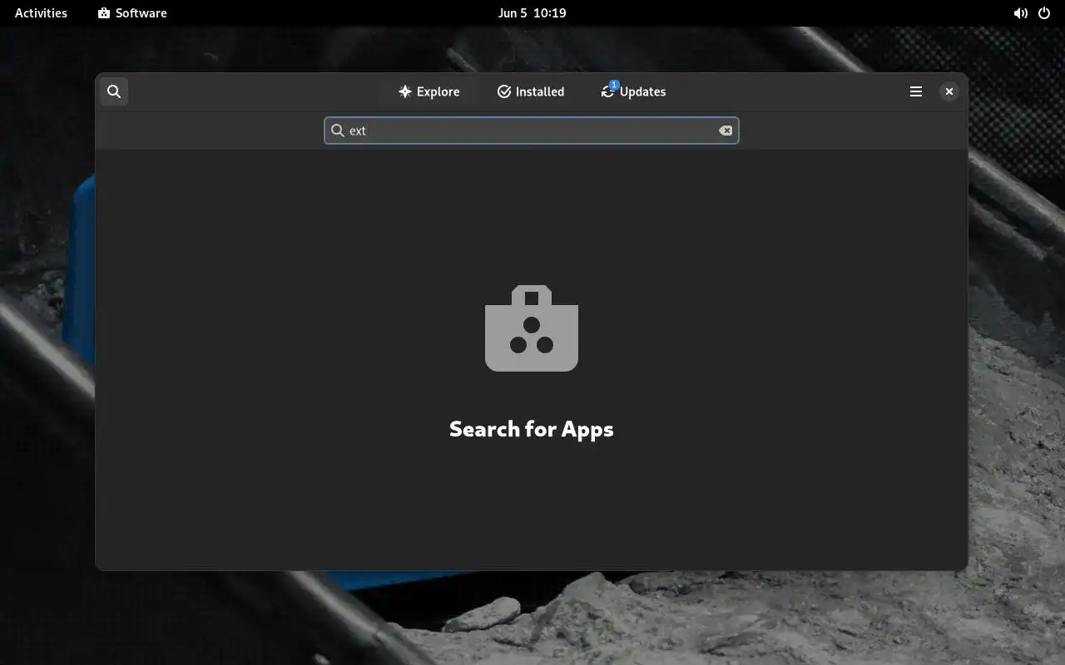The image size is (1065, 665).
Task: Click into the search field containing "ext"
Action: point(532,131)
